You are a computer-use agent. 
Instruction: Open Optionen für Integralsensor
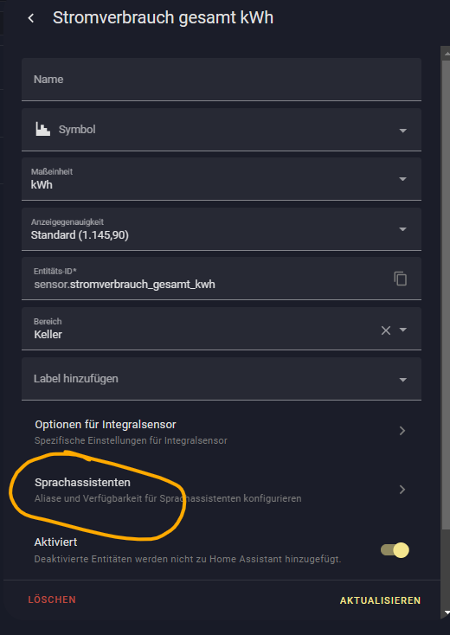(222, 432)
